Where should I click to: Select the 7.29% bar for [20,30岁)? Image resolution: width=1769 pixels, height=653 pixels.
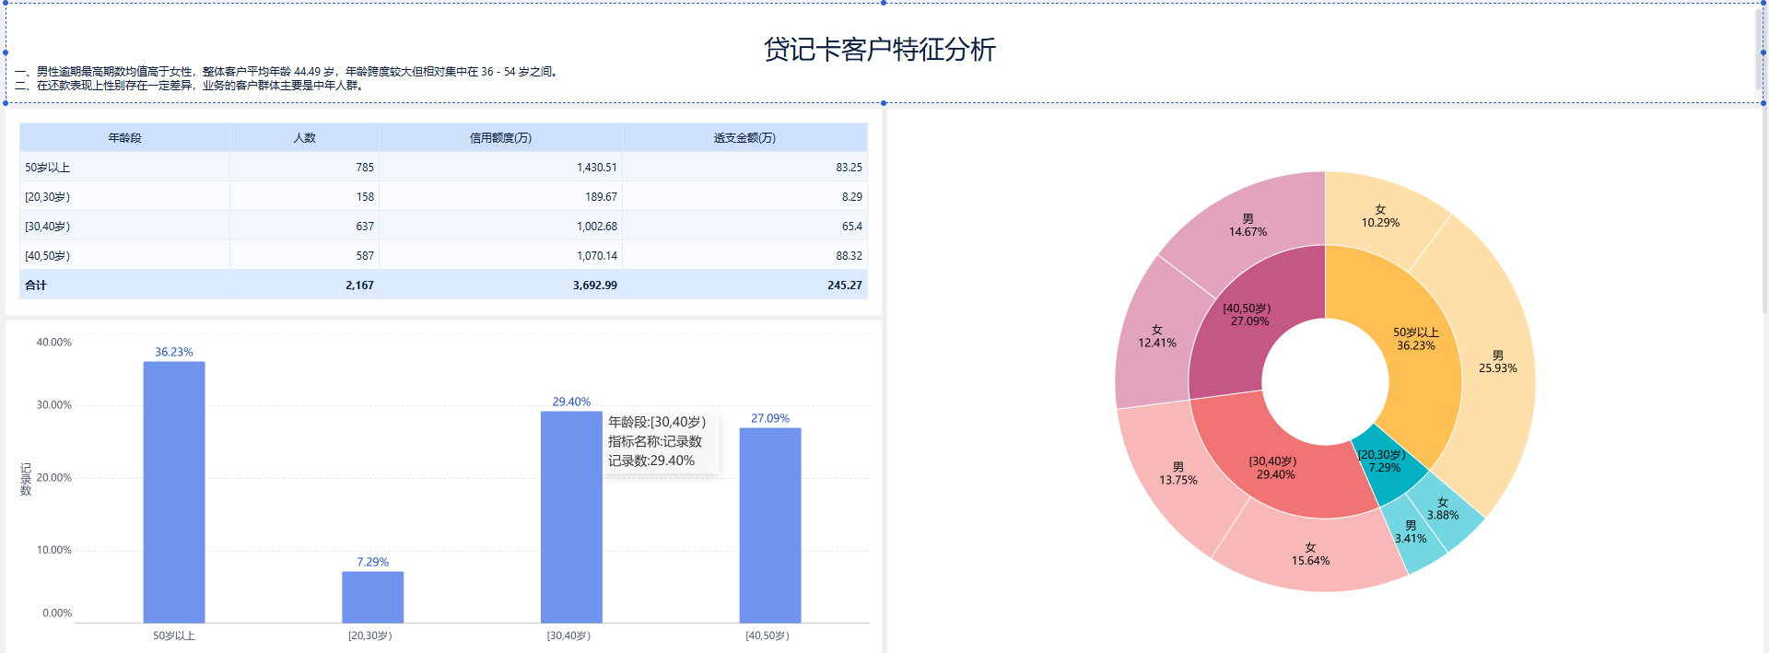coord(372,597)
